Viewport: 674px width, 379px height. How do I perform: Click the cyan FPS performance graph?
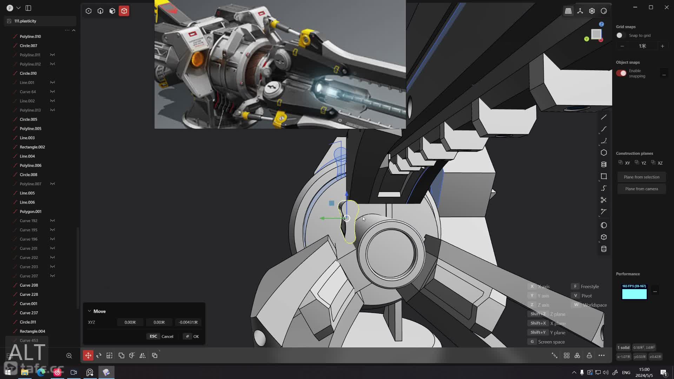[634, 292]
